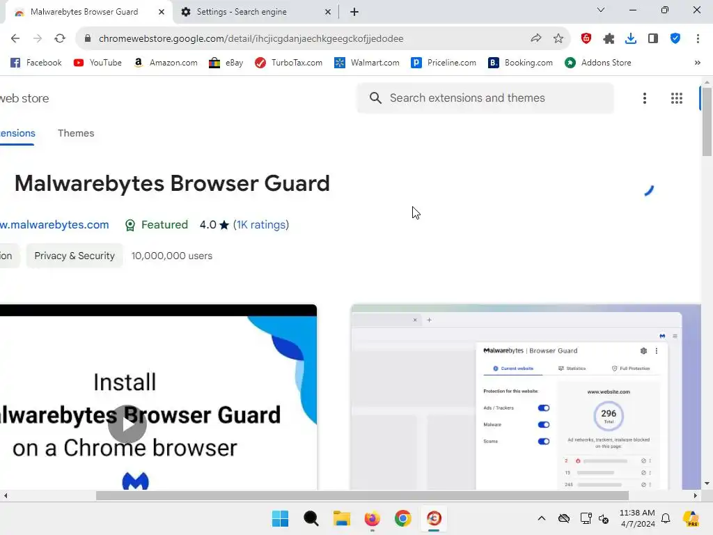Toggle the browser side panel icon

pyautogui.click(x=653, y=39)
